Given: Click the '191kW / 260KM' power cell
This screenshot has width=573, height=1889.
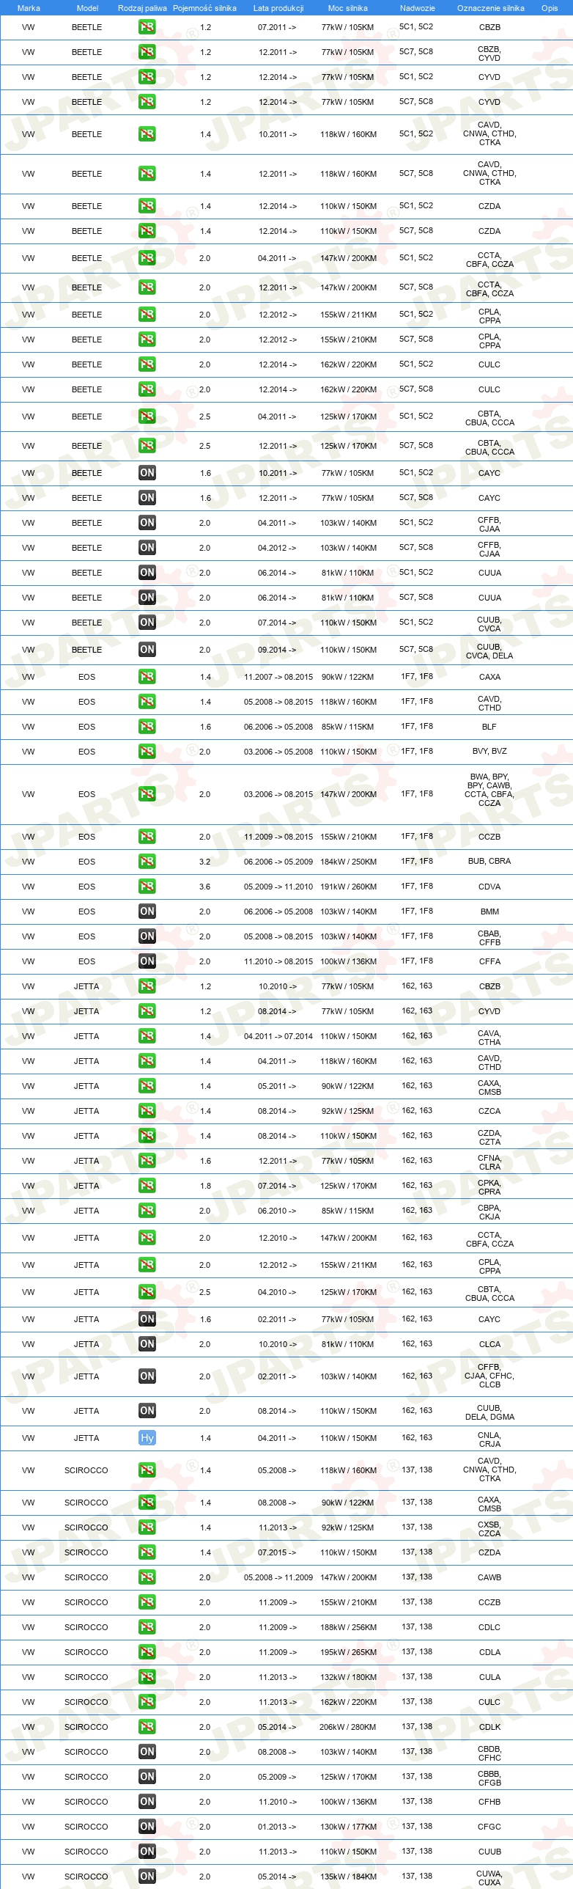Looking at the screenshot, I should coord(348,887).
